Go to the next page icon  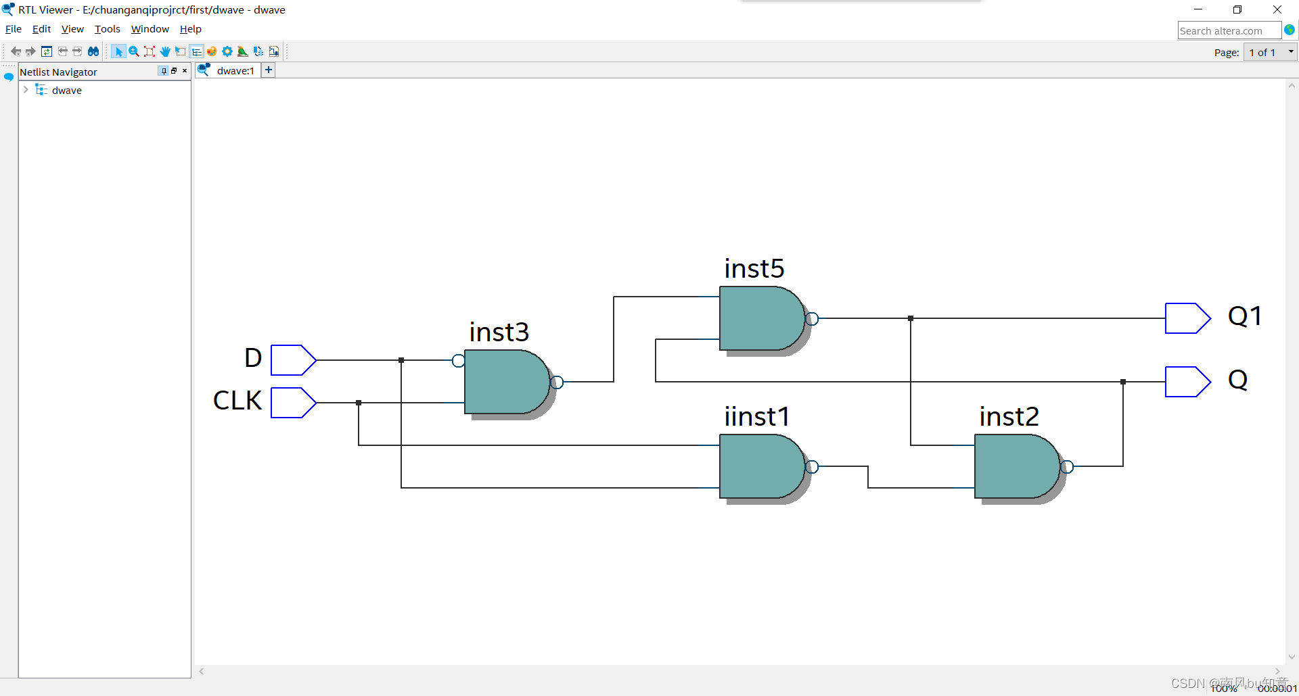[x=77, y=51]
